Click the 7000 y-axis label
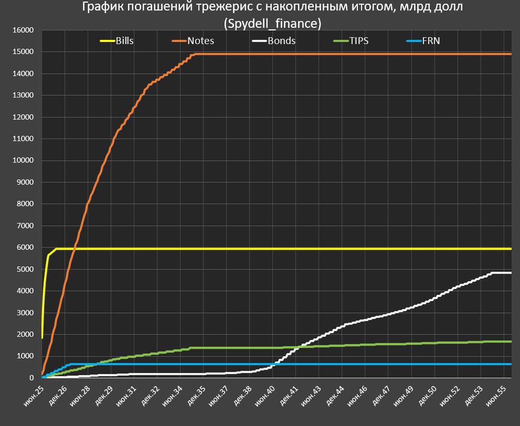The width and height of the screenshot is (520, 426). pos(25,226)
